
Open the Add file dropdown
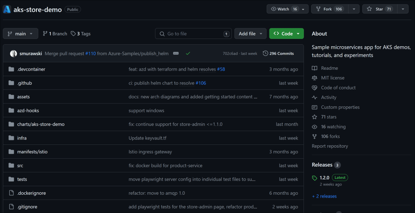pyautogui.click(x=250, y=34)
